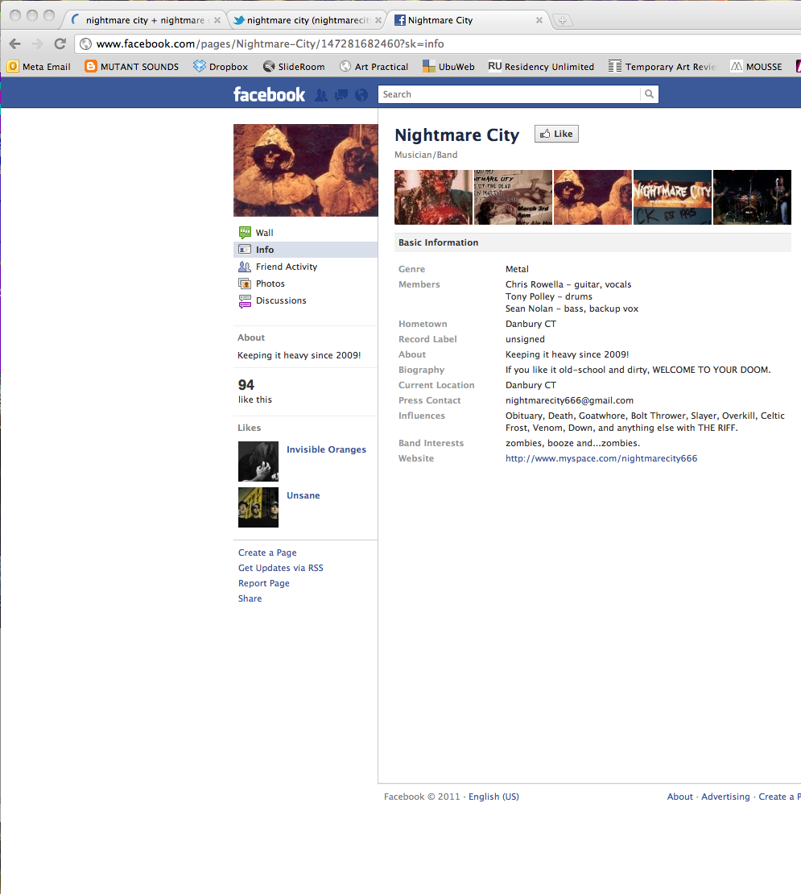Screen dimensions: 801x894
Task: Open the Meta Email bookmark
Action: [x=39, y=67]
